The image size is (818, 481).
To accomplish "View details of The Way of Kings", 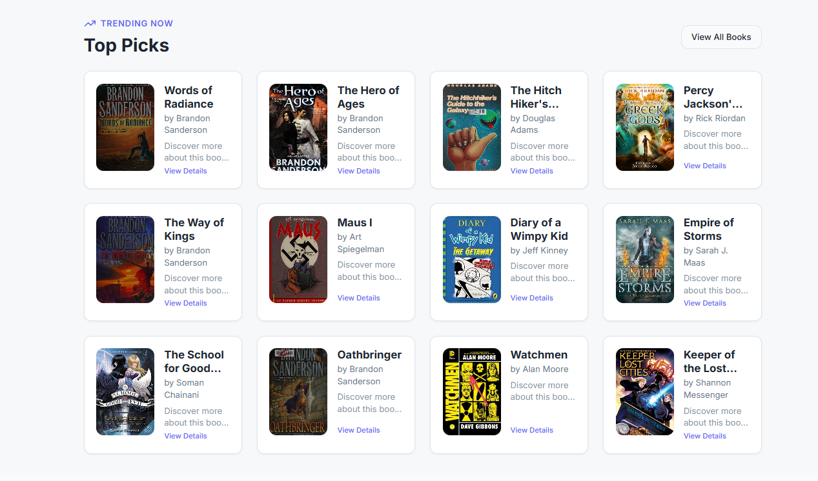I will click(185, 302).
